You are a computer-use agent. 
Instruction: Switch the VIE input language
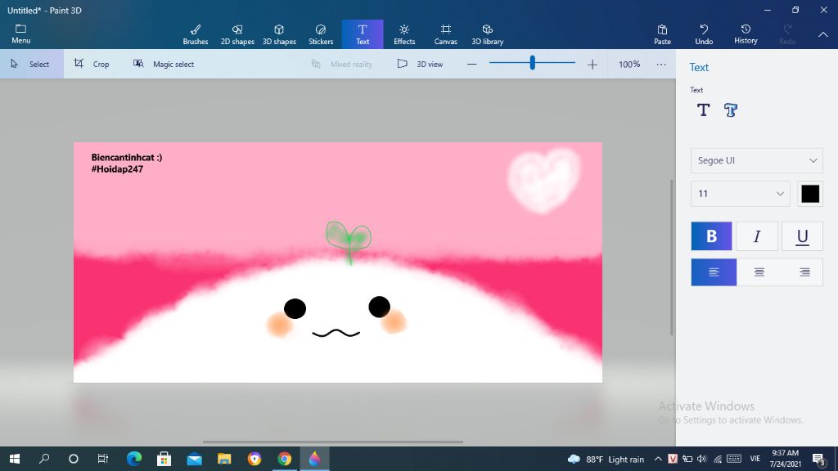tap(755, 459)
